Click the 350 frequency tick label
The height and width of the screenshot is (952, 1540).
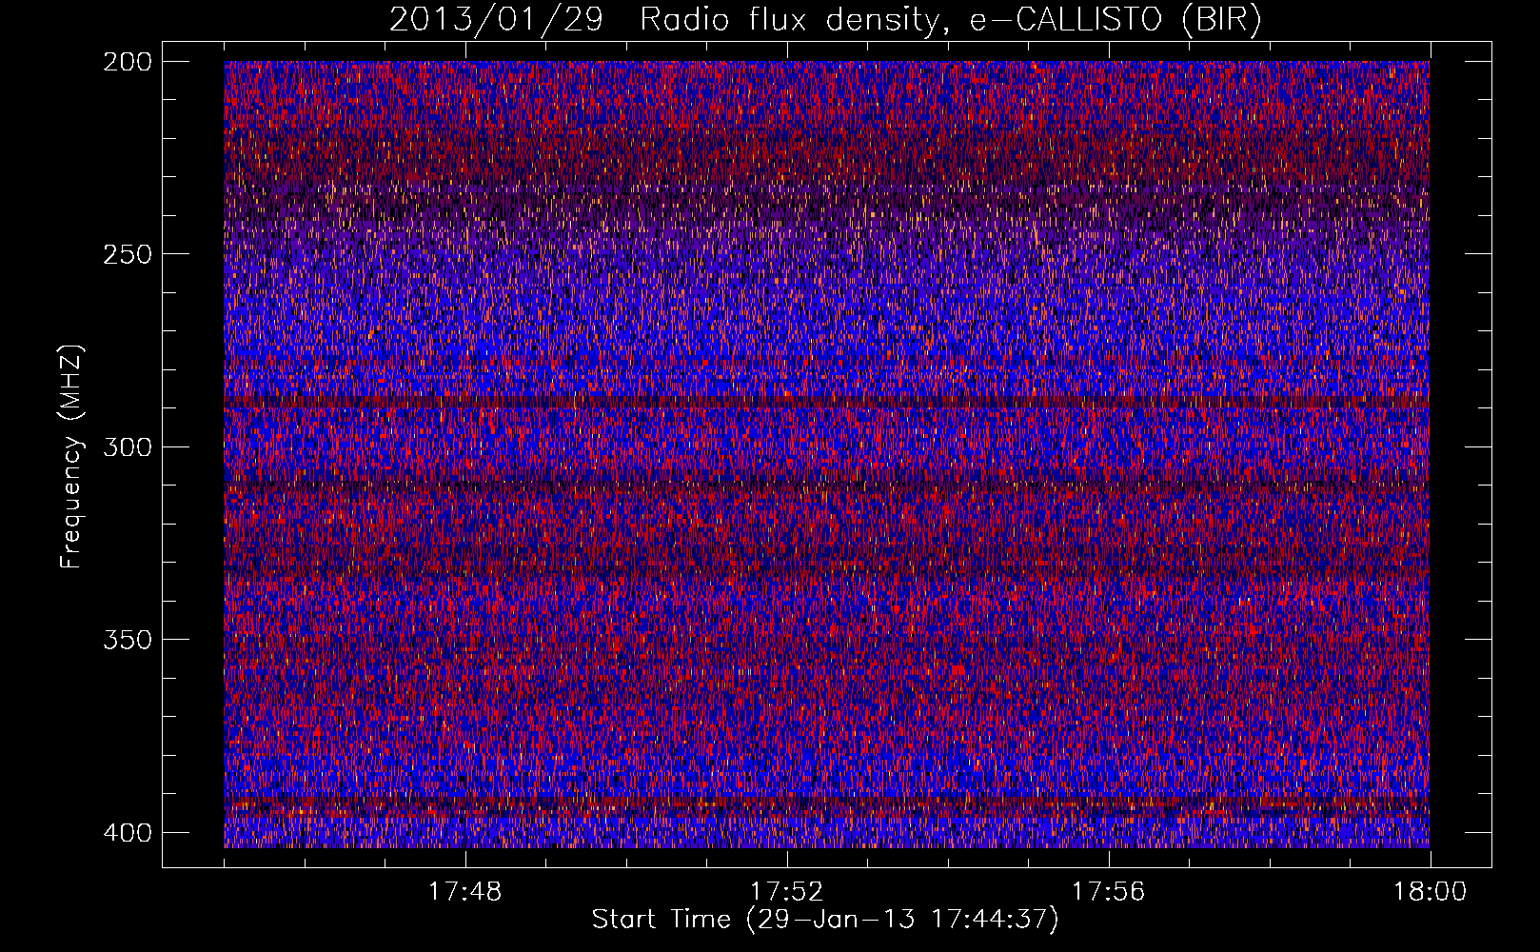[127, 640]
